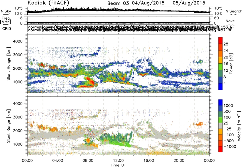Pick the red bottom velocity color bar segment
The image size is (242, 167).
coord(221,149)
